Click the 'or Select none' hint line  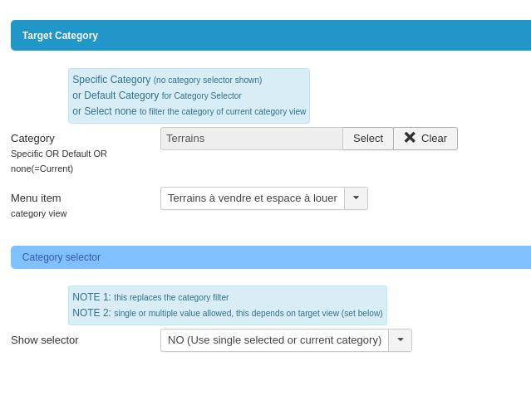[189, 111]
